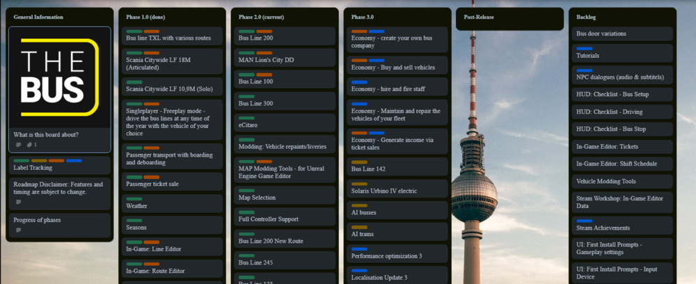Click blue label on Tutorials card

coord(585,49)
